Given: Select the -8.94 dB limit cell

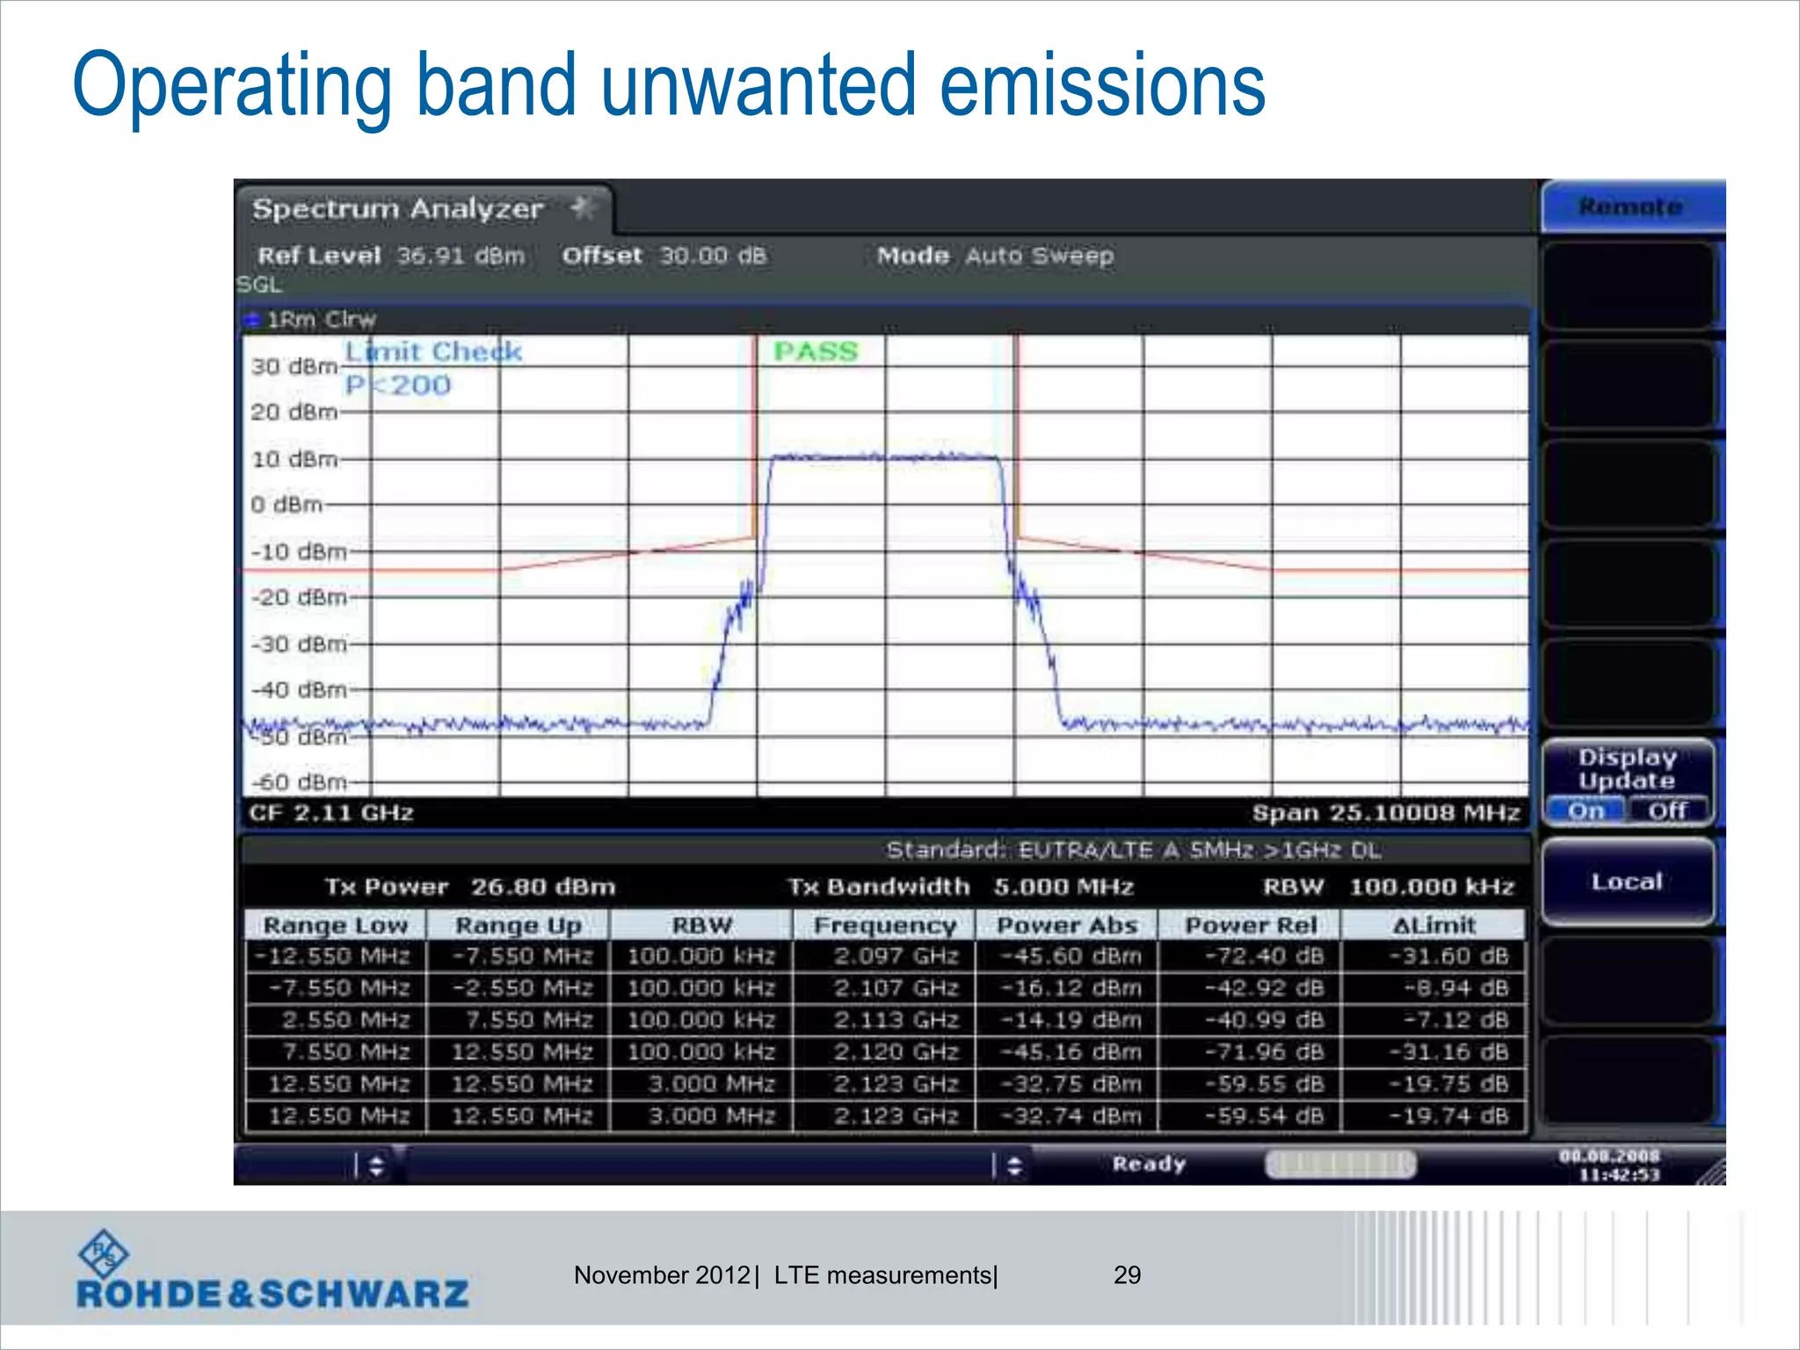Looking at the screenshot, I should point(1433,988).
